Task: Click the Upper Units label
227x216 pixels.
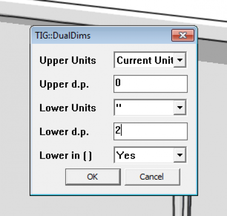Action: tap(68, 61)
